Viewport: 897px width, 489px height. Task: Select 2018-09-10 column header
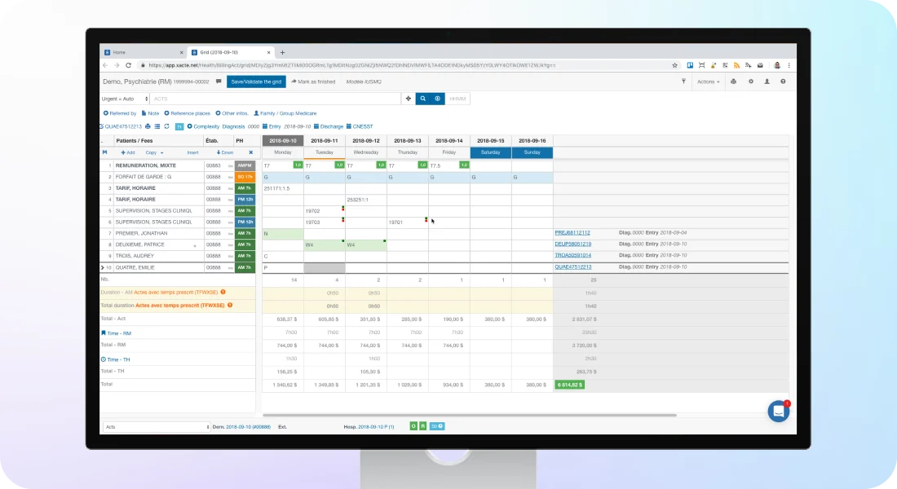click(x=283, y=141)
